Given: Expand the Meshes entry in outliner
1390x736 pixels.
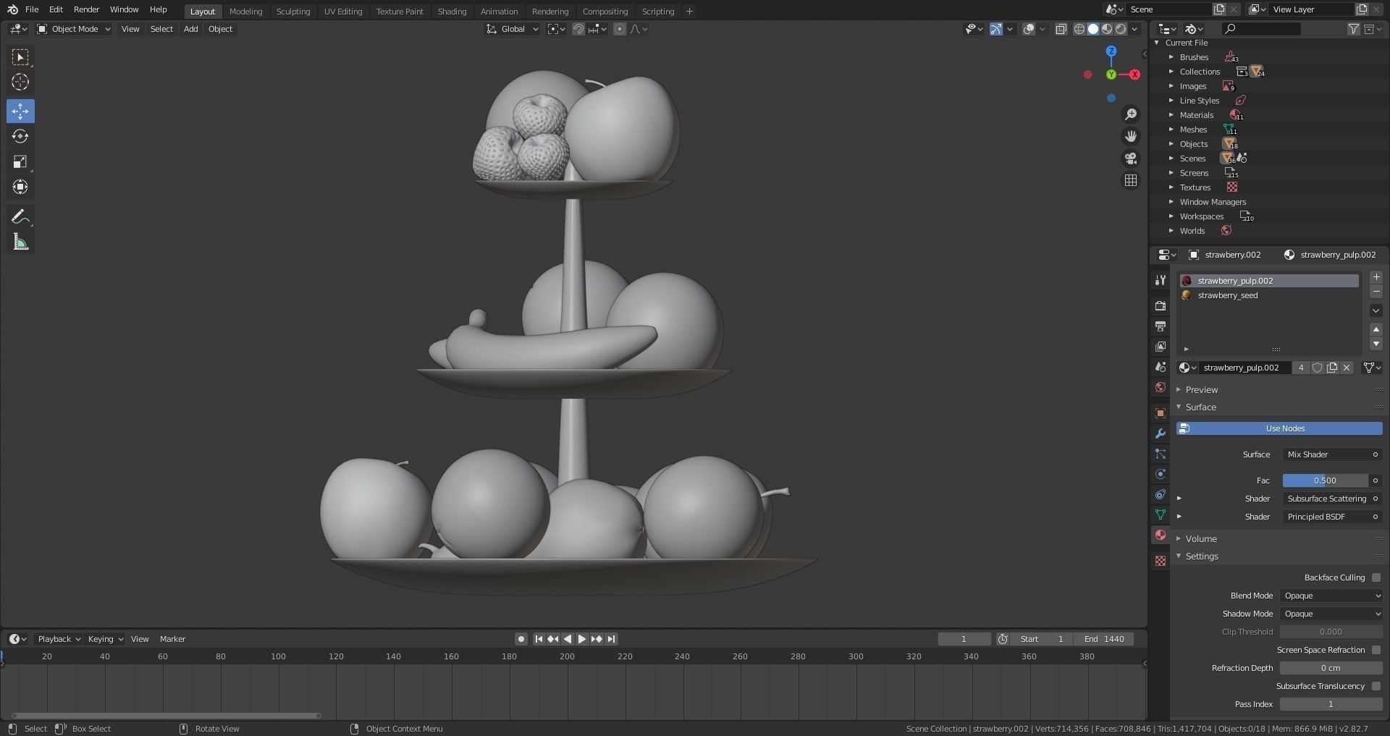Looking at the screenshot, I should (1171, 130).
